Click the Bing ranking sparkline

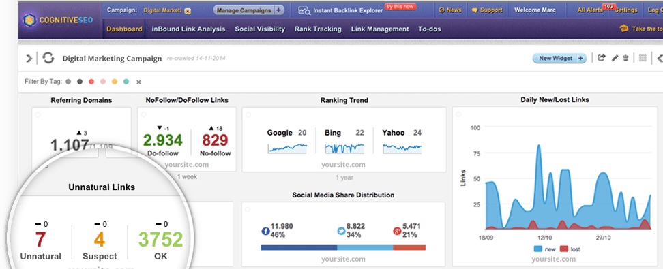(344, 148)
